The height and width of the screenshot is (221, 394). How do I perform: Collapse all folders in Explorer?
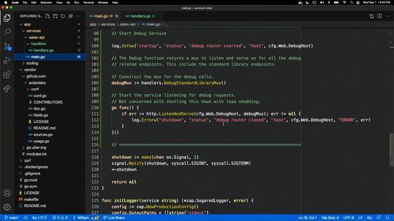tap(71, 16)
